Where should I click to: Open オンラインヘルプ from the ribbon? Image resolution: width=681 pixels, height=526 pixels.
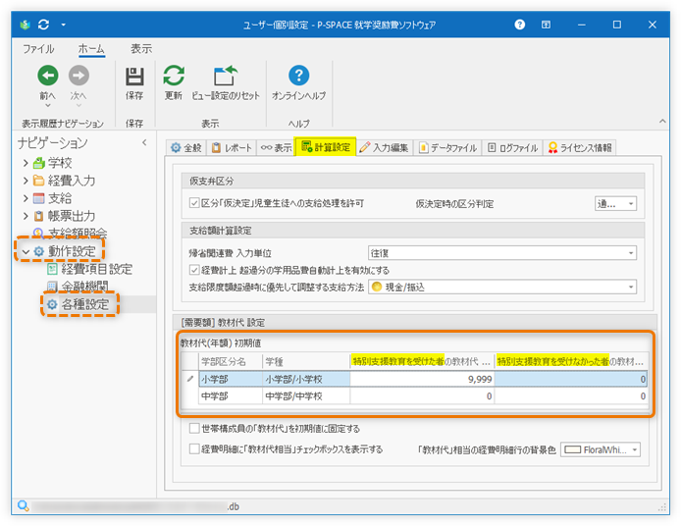point(298,77)
